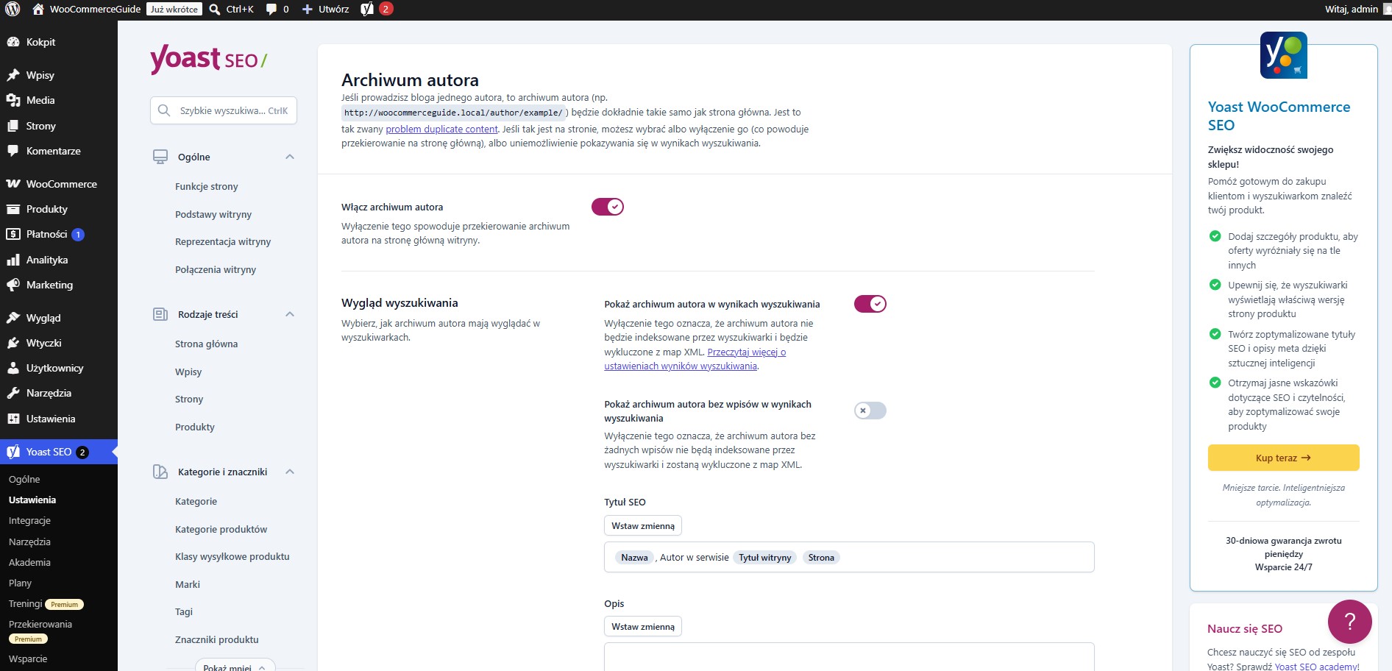The image size is (1392, 671).
Task: Click the comments bubble icon
Action: point(271,9)
